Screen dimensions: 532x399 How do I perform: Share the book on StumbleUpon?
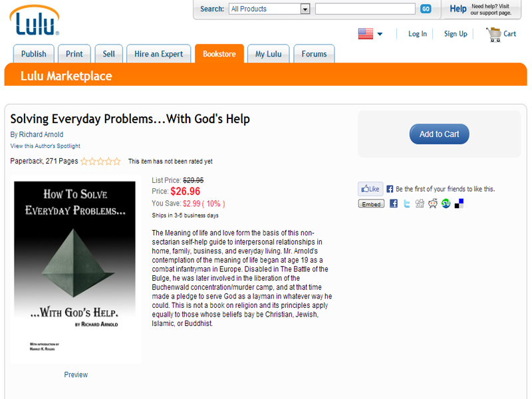click(446, 203)
